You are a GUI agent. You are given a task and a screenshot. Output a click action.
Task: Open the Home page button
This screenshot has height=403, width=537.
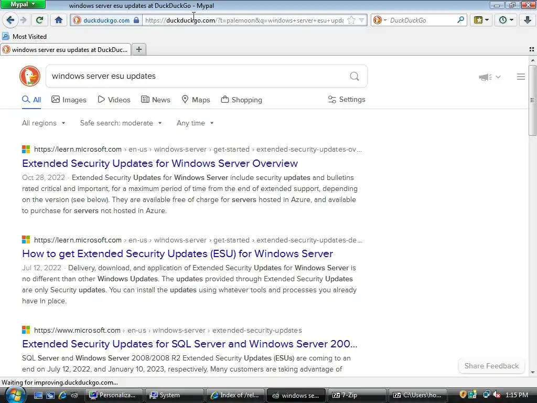(x=59, y=20)
